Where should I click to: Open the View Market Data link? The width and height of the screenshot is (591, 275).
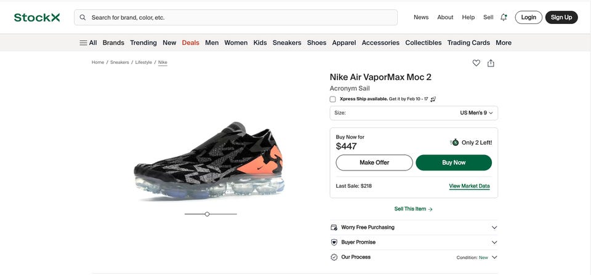pos(469,186)
